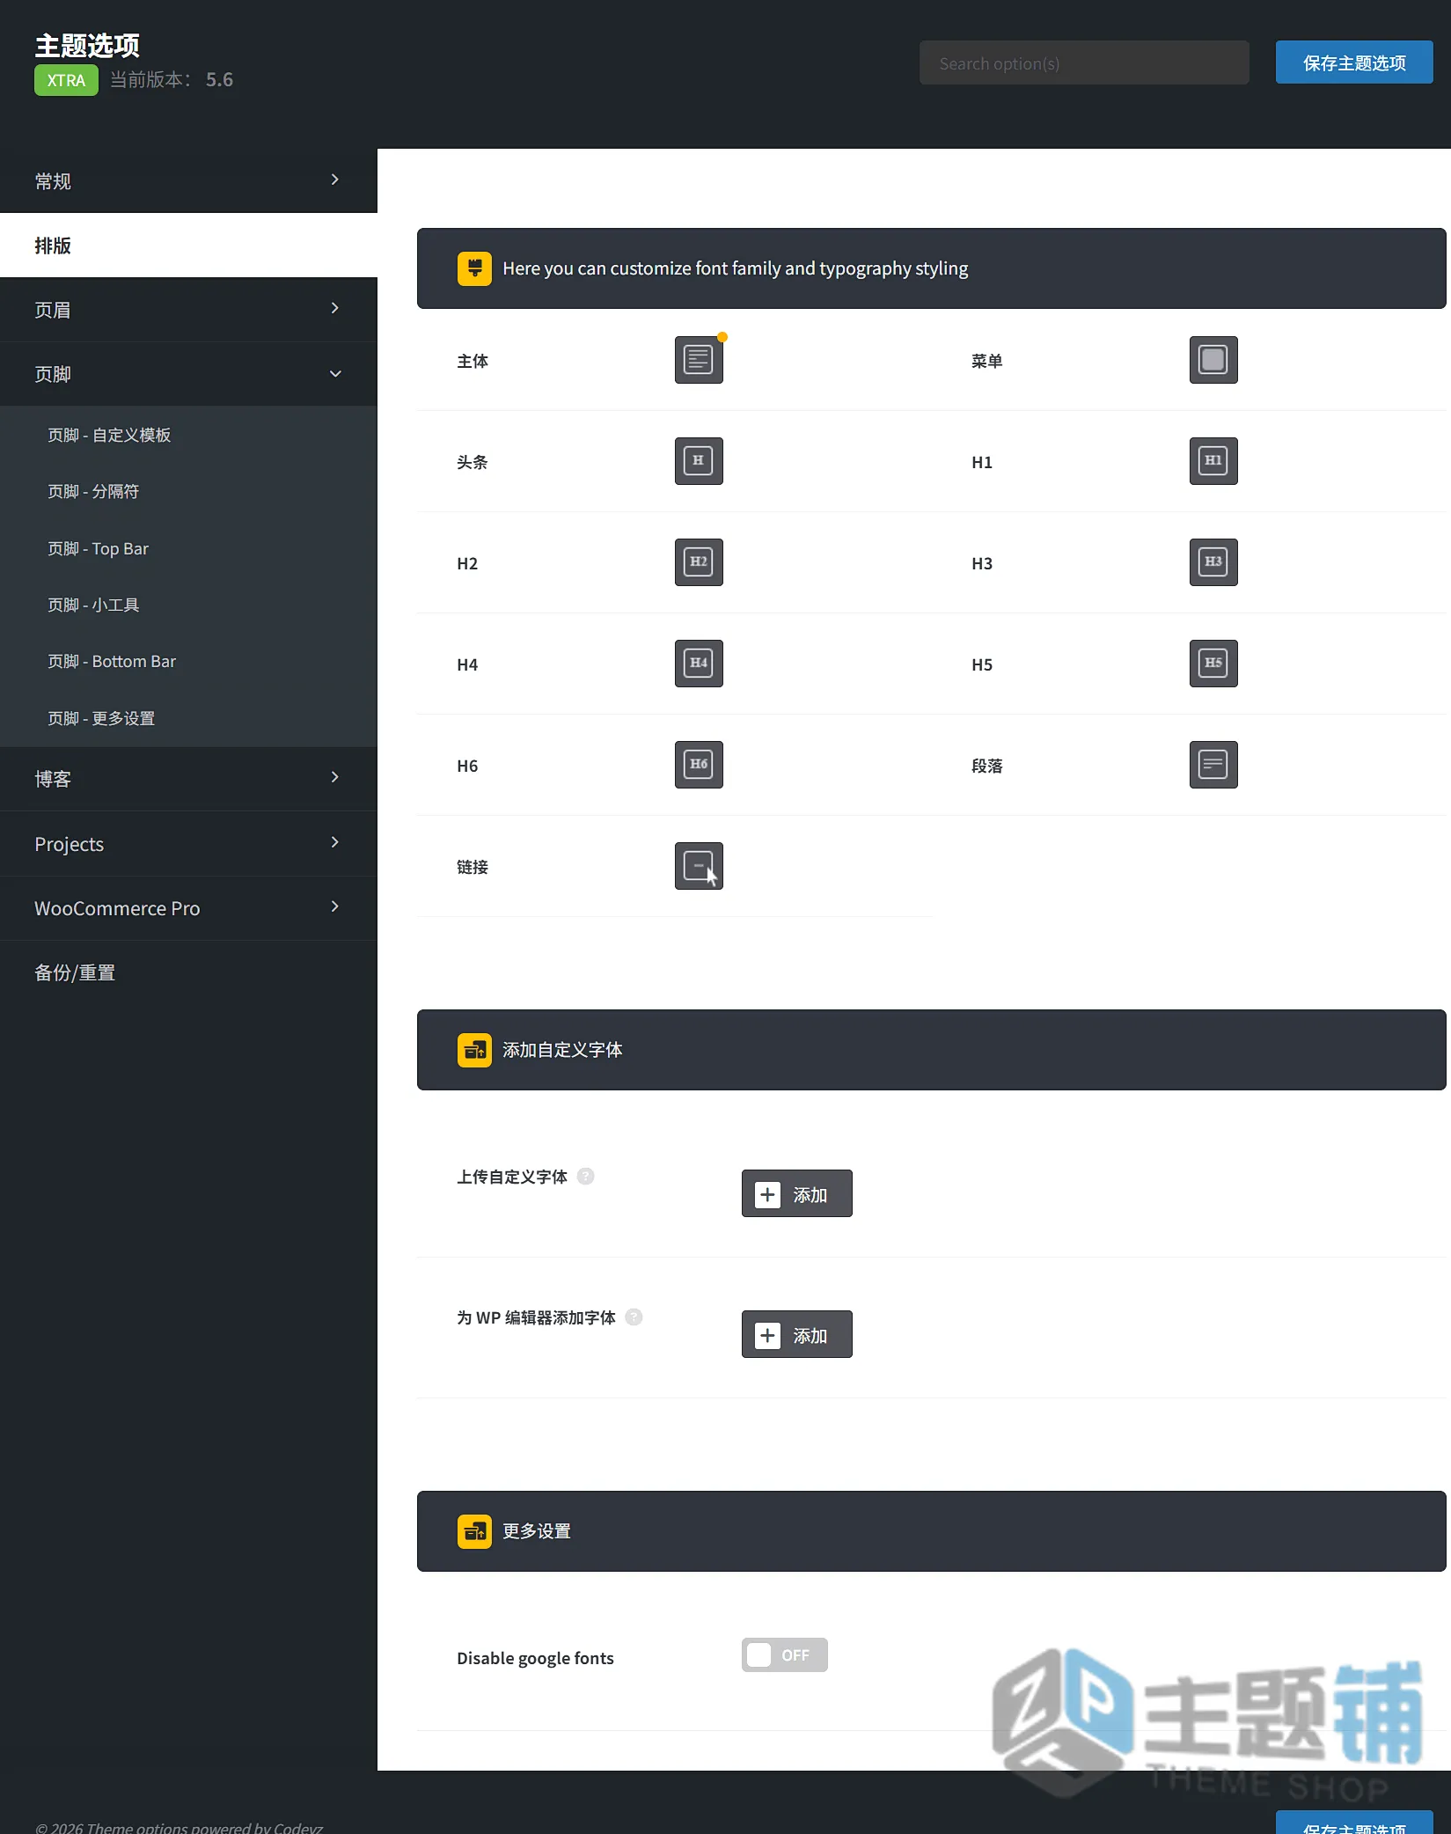Image resolution: width=1451 pixels, height=1834 pixels.
Task: Expand the 常规 sidebar section
Action: pyautogui.click(x=188, y=180)
